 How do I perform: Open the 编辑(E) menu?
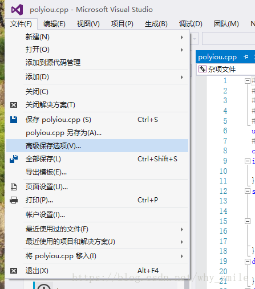[54, 24]
